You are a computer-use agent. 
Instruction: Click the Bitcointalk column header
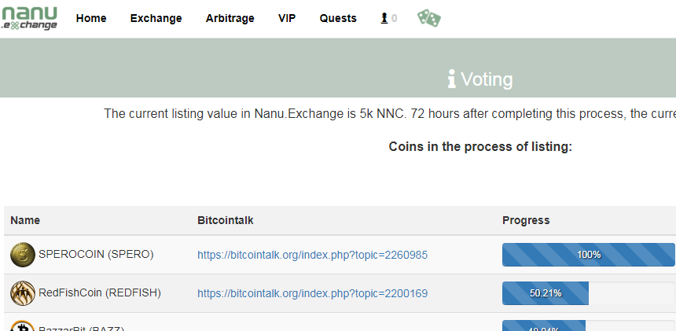tap(226, 220)
